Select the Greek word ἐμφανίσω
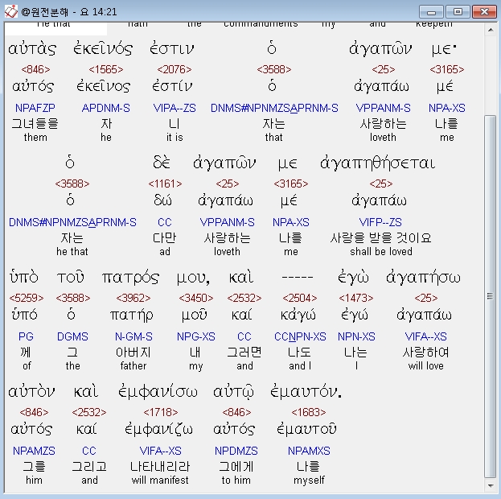Screen dimensions: 501x499 pos(158,392)
